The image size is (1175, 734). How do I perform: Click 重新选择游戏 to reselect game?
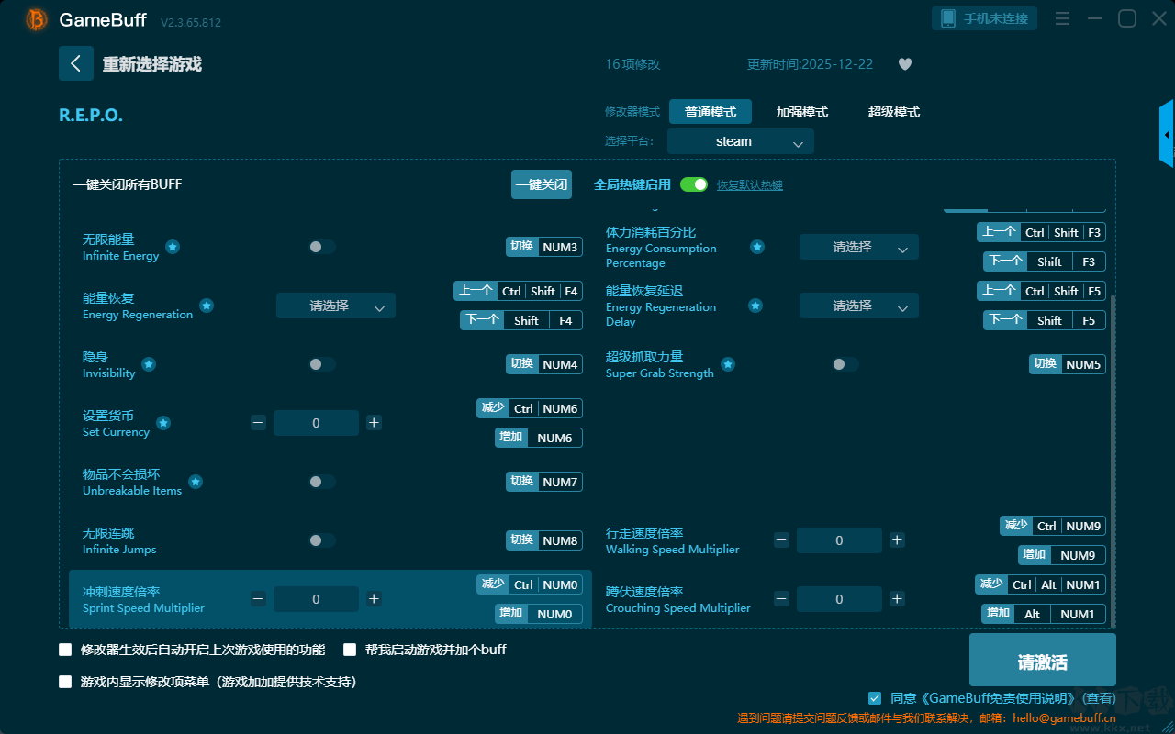coord(152,64)
